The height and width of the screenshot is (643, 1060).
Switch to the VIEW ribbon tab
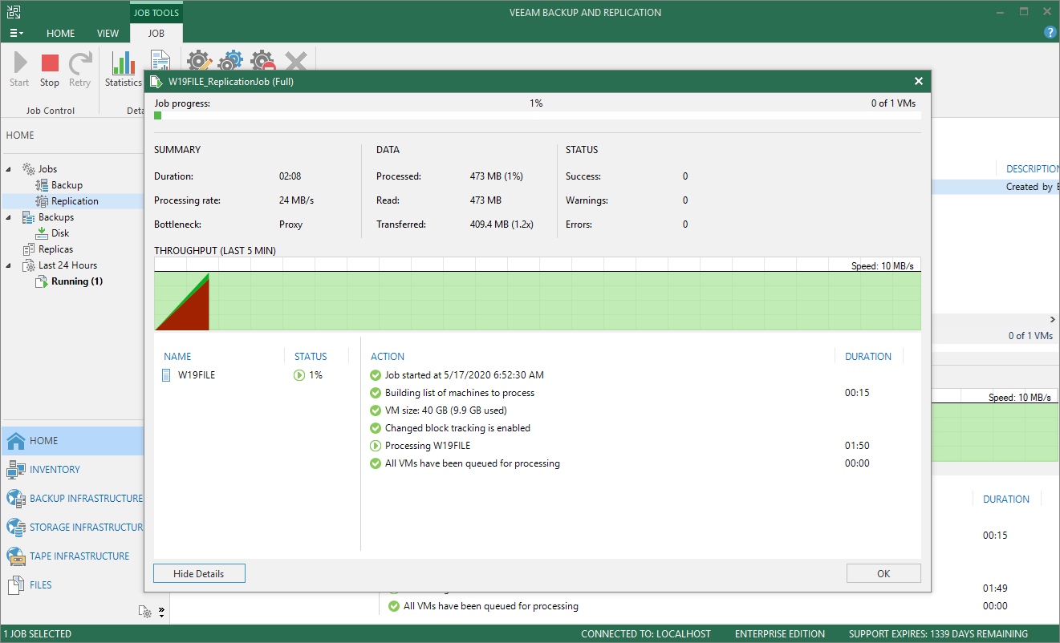(x=108, y=33)
